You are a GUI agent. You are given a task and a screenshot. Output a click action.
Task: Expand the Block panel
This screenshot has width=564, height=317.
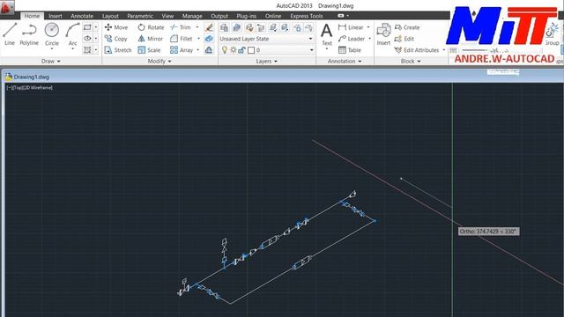(x=411, y=61)
